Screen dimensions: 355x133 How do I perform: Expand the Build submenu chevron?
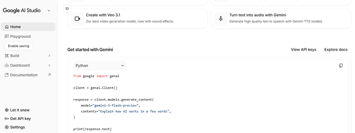click(49, 56)
